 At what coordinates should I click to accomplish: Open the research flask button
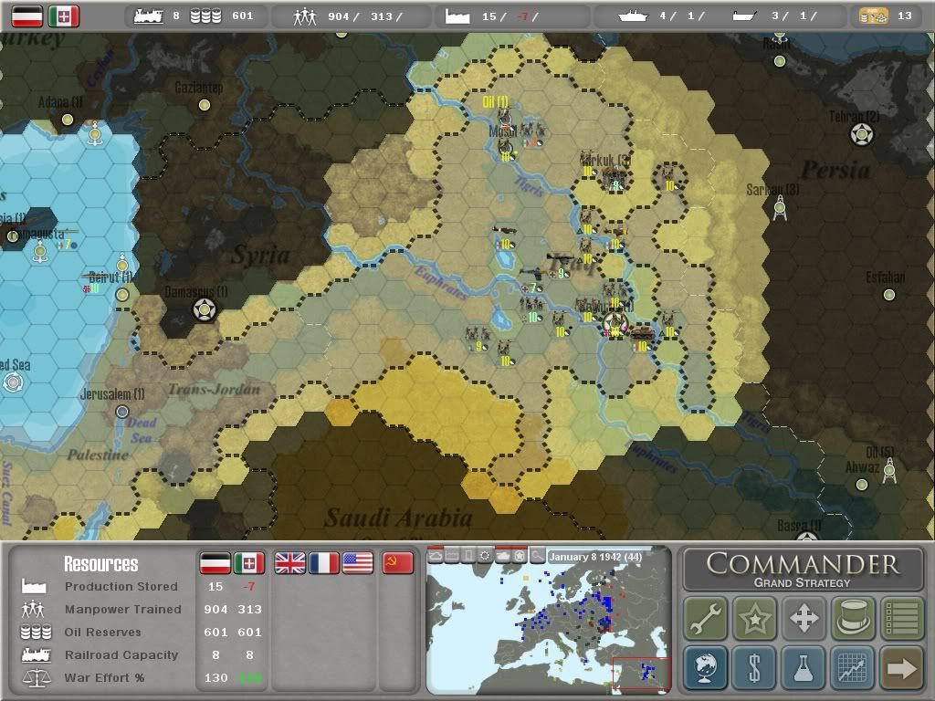(x=804, y=667)
